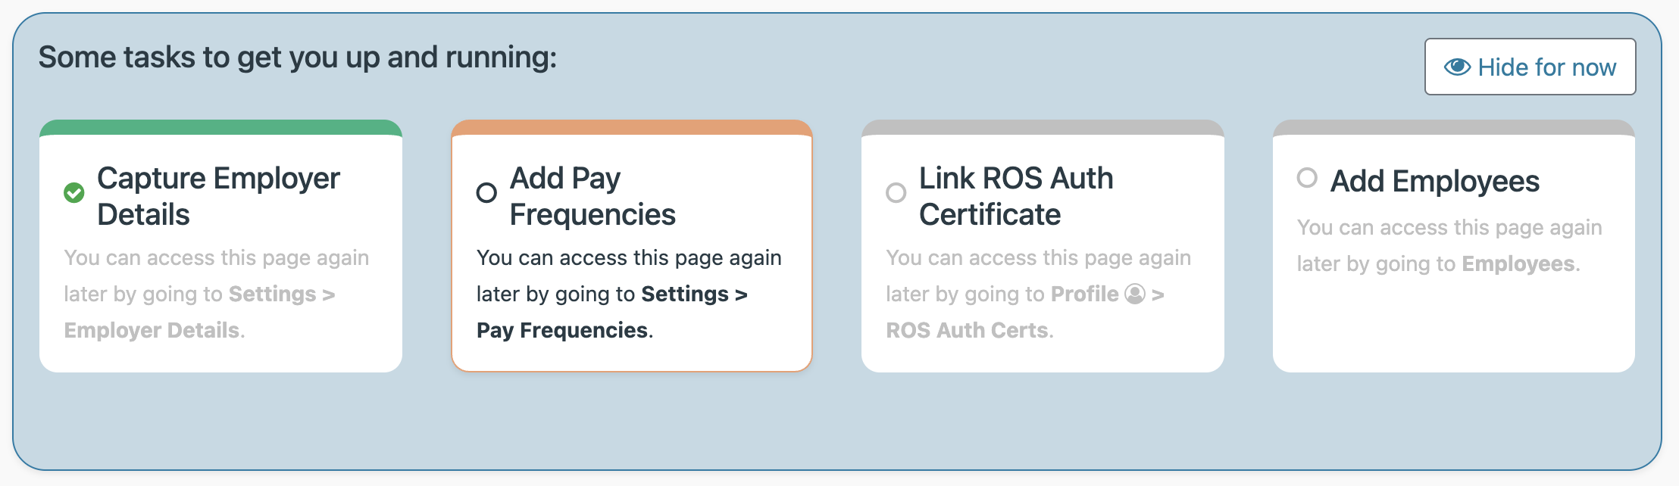Open the Add Pay Frequencies task title
This screenshot has height=486, width=1679.
592,196
